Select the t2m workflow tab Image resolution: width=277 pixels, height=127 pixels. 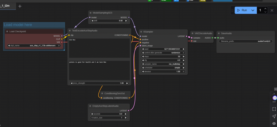coord(8,6)
